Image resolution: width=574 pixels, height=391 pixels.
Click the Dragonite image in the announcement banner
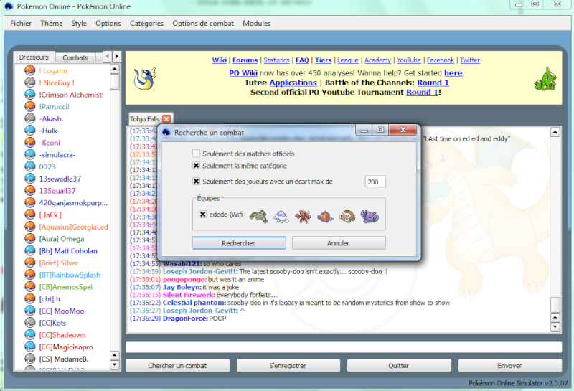[x=145, y=78]
